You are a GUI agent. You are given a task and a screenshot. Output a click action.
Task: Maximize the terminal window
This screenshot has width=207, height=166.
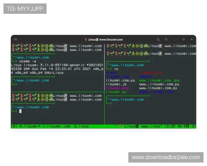point(184,39)
